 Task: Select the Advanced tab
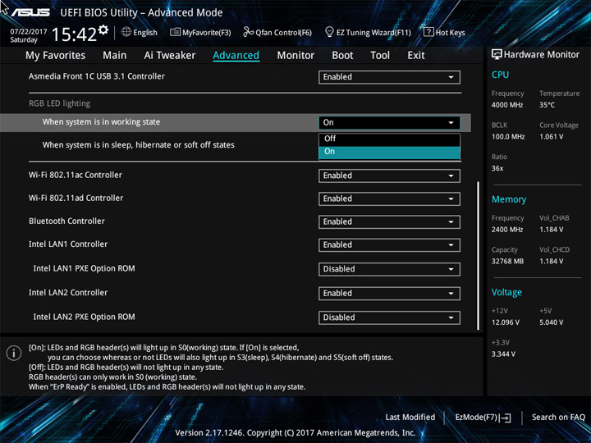(x=236, y=56)
